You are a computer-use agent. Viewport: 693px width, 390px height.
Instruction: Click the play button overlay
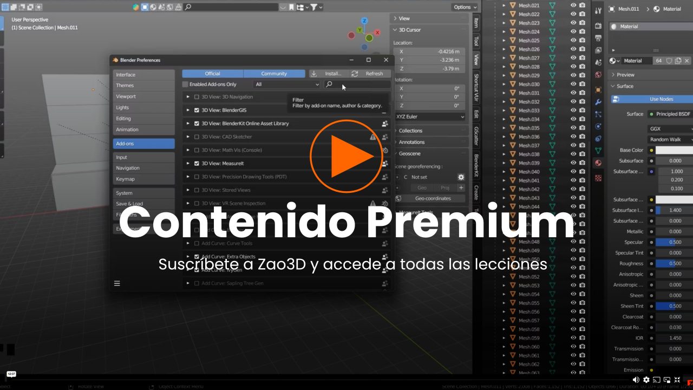[346, 155]
